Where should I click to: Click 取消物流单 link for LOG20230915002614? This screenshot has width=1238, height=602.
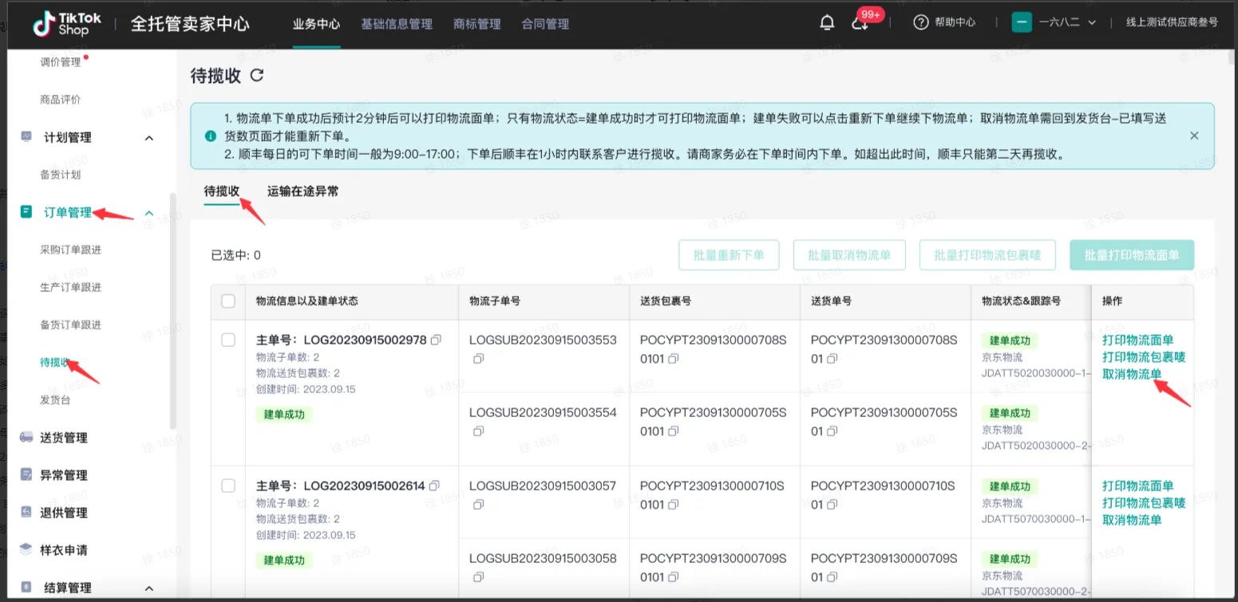click(1132, 520)
